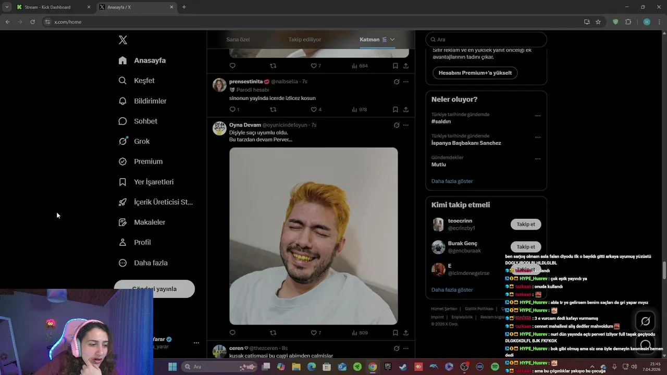Screen dimensions: 667x375
Task: Open more menu on ceren's post
Action: [x=406, y=348]
